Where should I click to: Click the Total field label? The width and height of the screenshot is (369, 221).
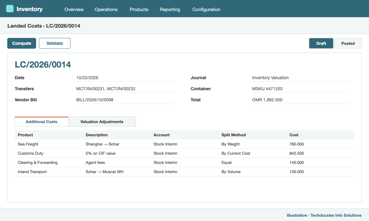point(196,100)
